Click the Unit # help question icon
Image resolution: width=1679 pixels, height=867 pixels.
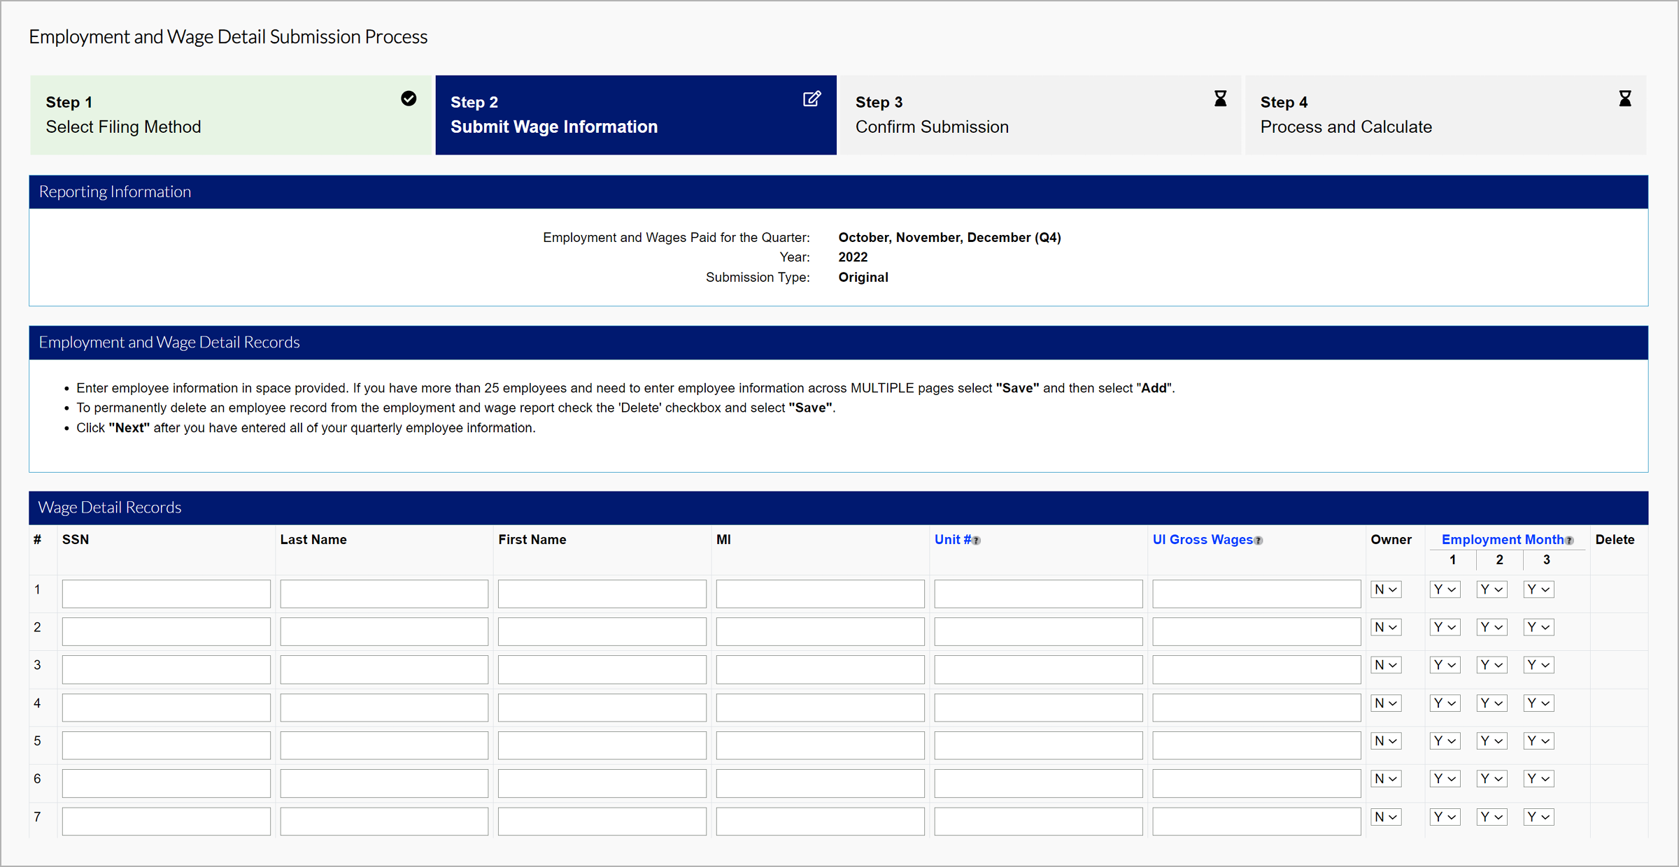pyautogui.click(x=977, y=540)
